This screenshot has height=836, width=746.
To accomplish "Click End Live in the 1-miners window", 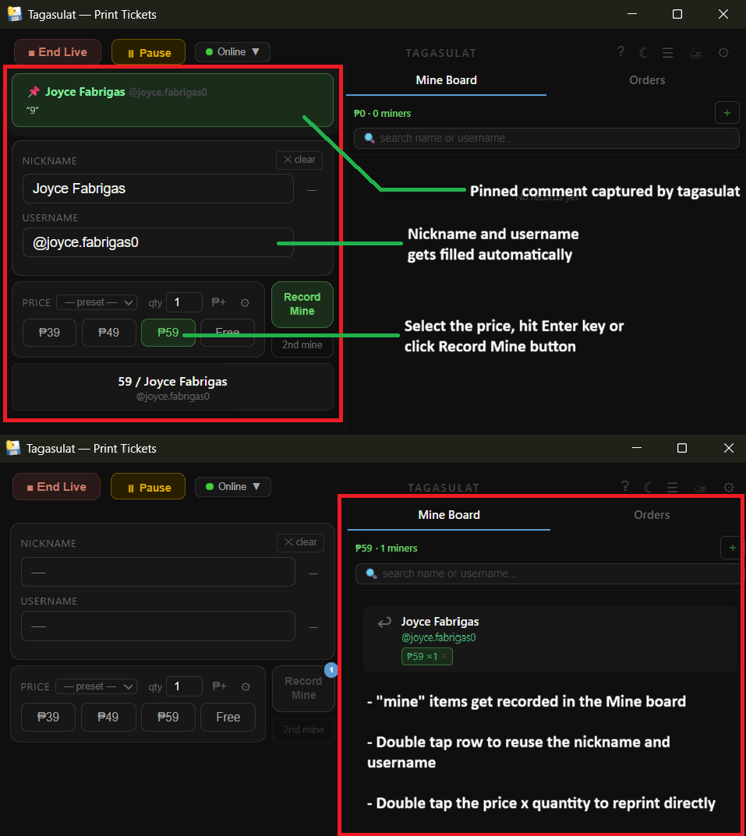I will 57,486.
